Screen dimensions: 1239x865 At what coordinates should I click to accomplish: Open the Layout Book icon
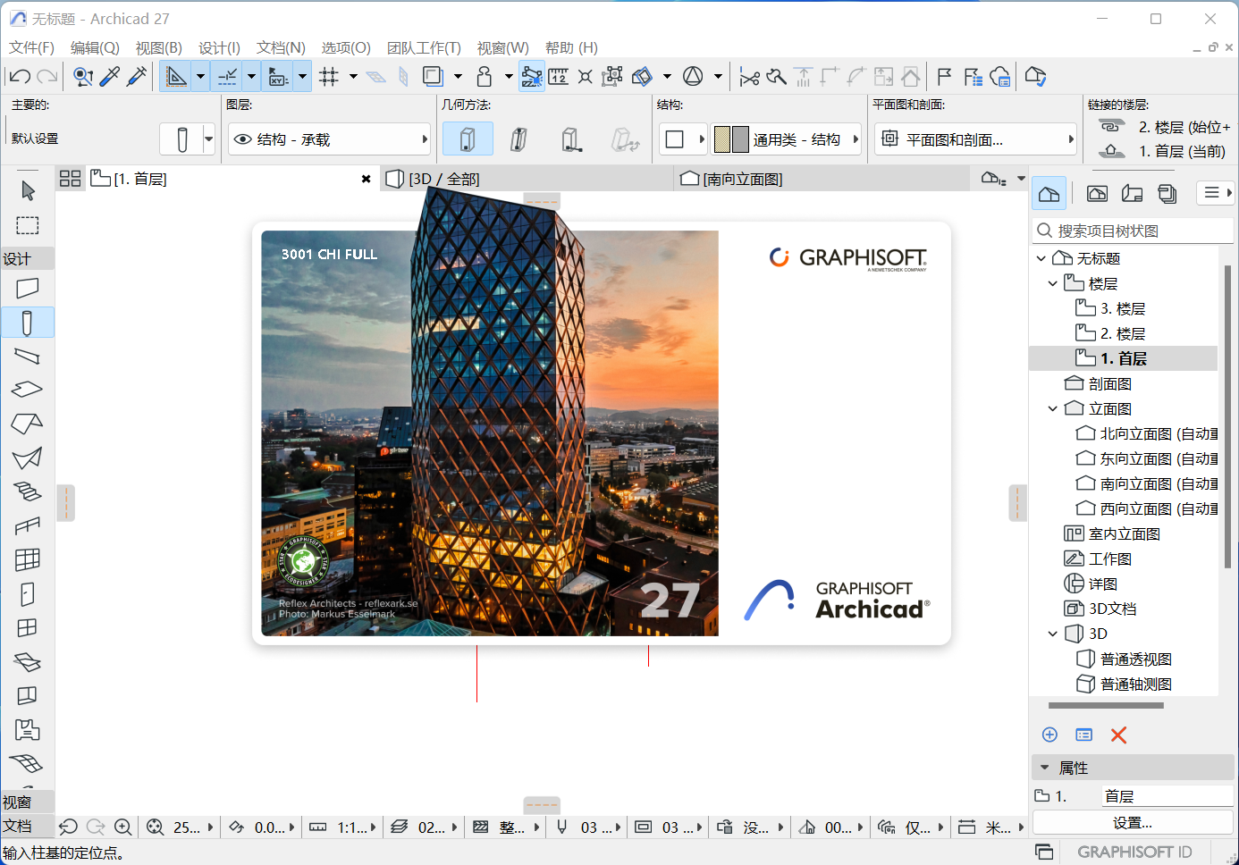1133,193
